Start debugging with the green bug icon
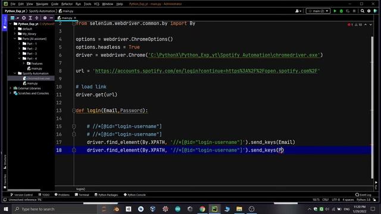381x214 pixels. tap(341, 11)
